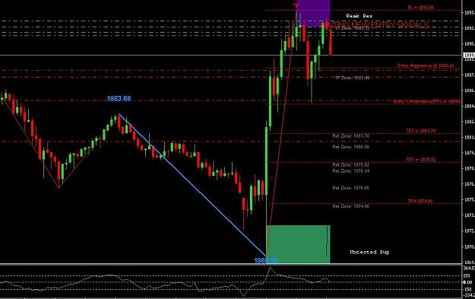
Task: Click the current price marker on price axis
Action: pos(469,56)
